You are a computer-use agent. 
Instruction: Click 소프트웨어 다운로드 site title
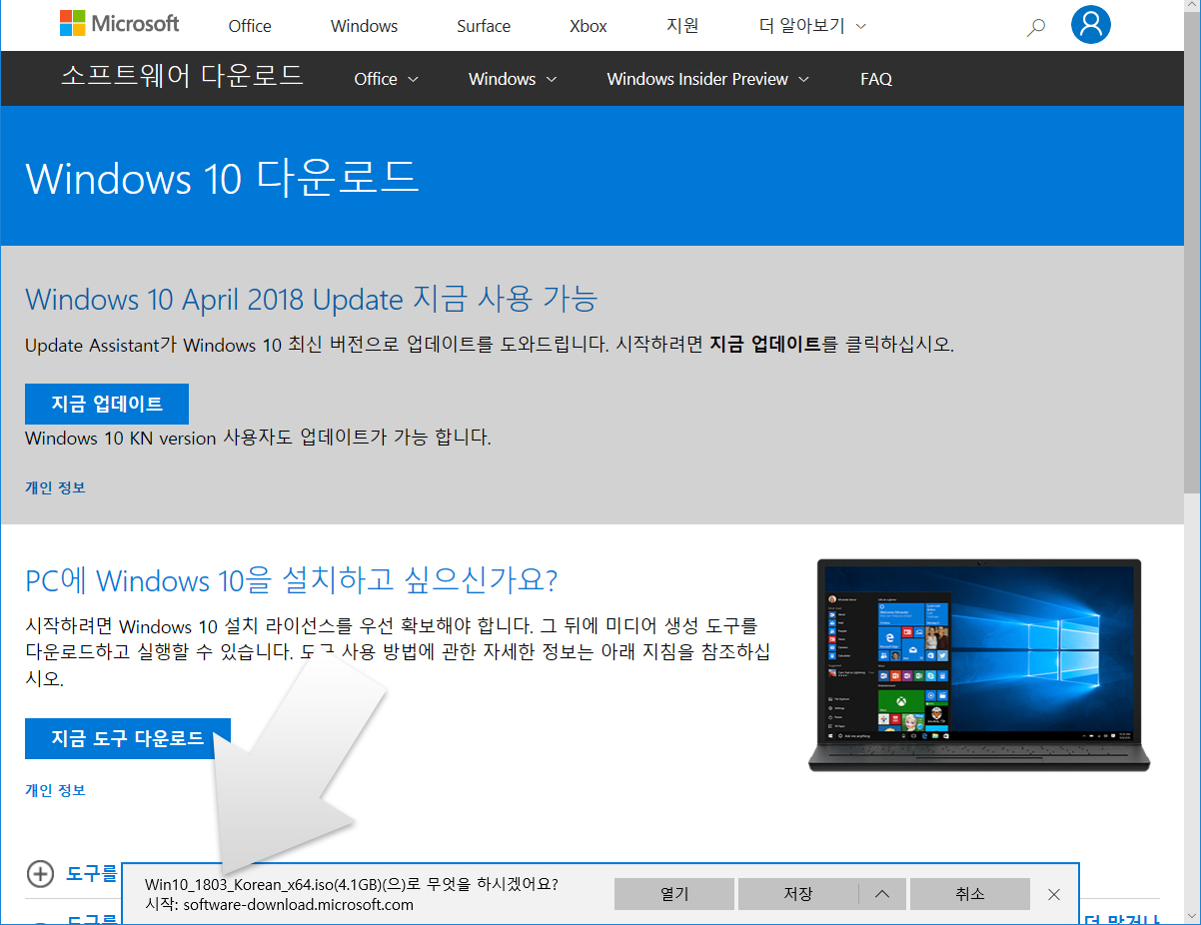182,76
